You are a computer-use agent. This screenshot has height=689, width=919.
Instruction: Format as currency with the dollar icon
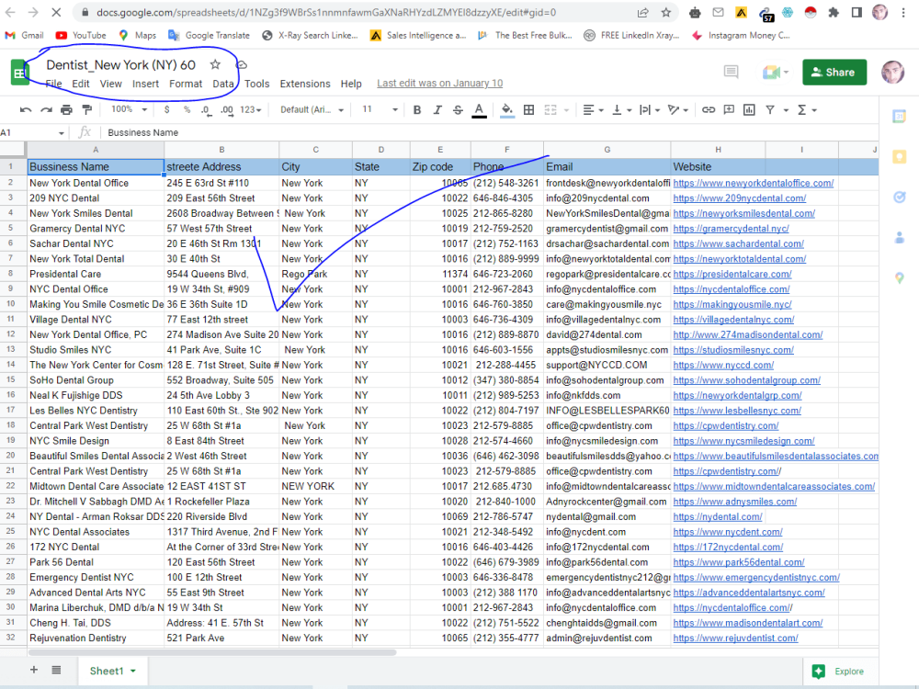167,109
